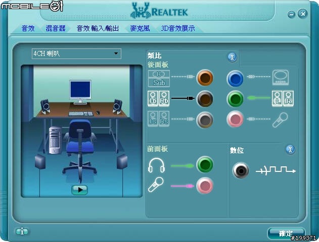Click the blue line-in rear jack

coord(235,79)
